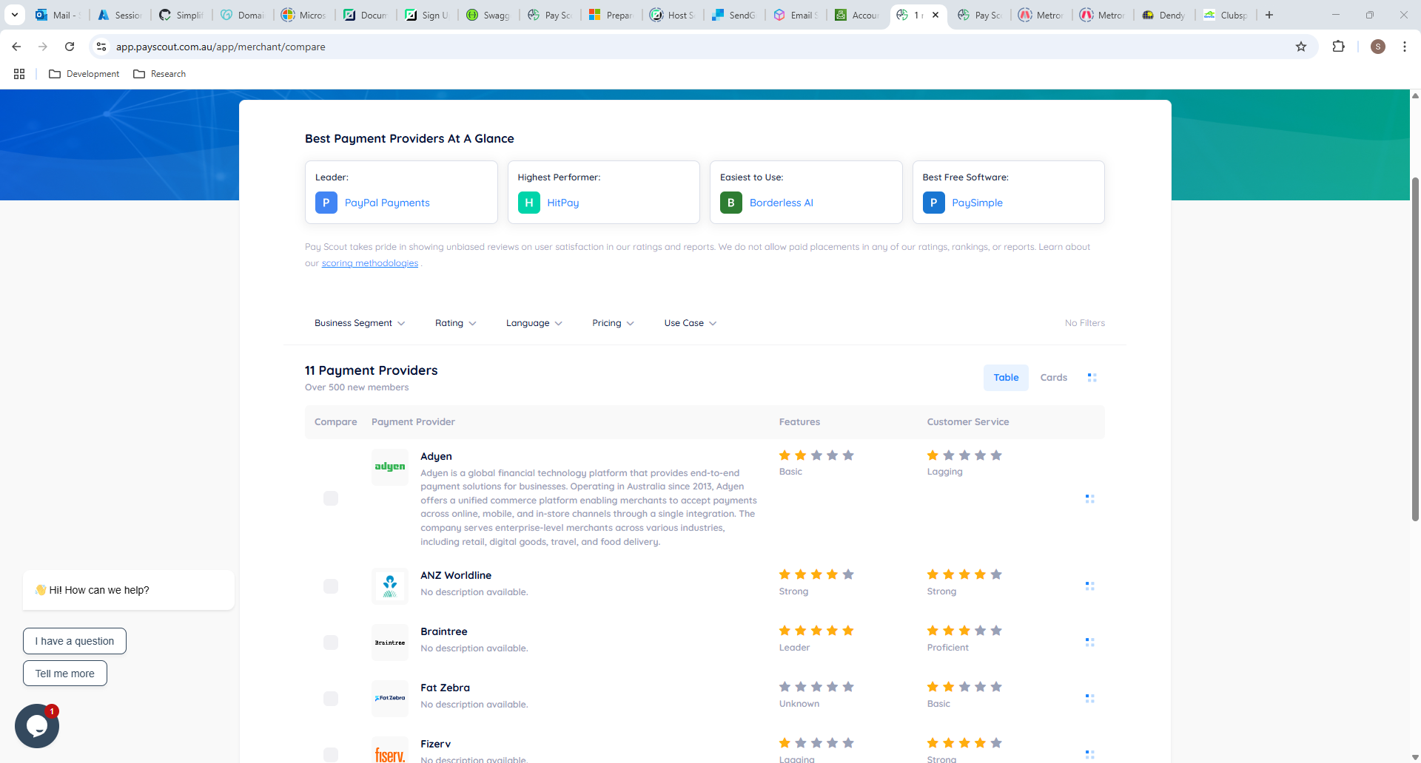
Task: Click the PaySimple logo icon
Action: 934,203
